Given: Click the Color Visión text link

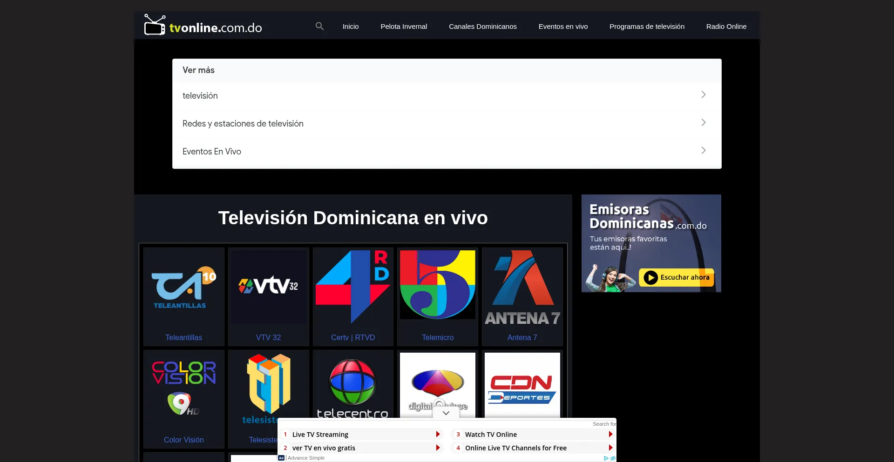Looking at the screenshot, I should 184,440.
